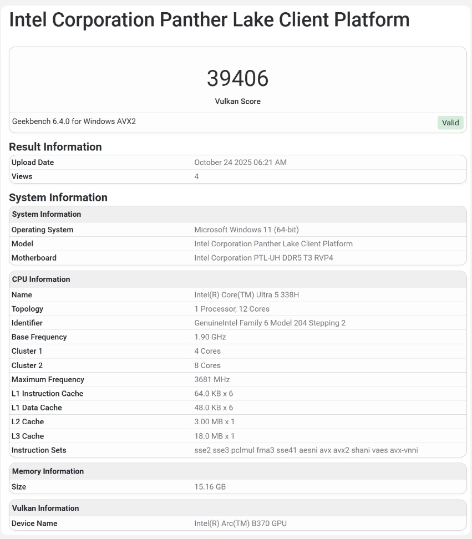Click the CPU Information table header

point(41,279)
